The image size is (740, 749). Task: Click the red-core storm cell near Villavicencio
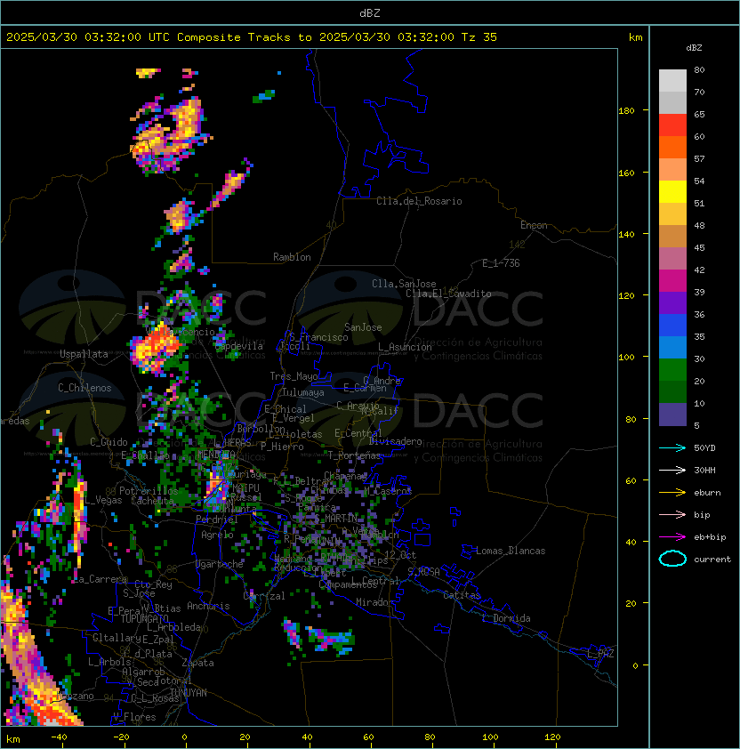point(156,348)
